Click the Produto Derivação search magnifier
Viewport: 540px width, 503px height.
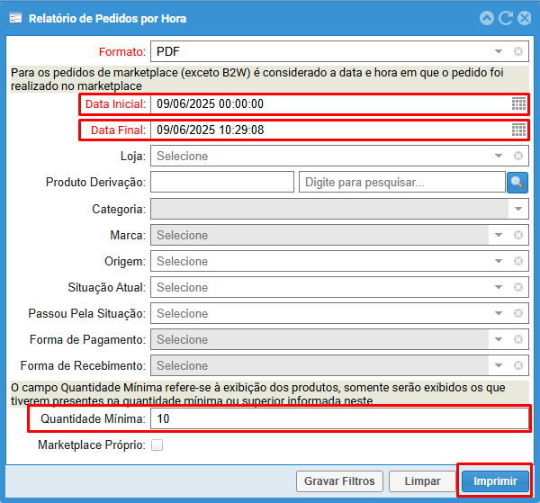tap(517, 182)
